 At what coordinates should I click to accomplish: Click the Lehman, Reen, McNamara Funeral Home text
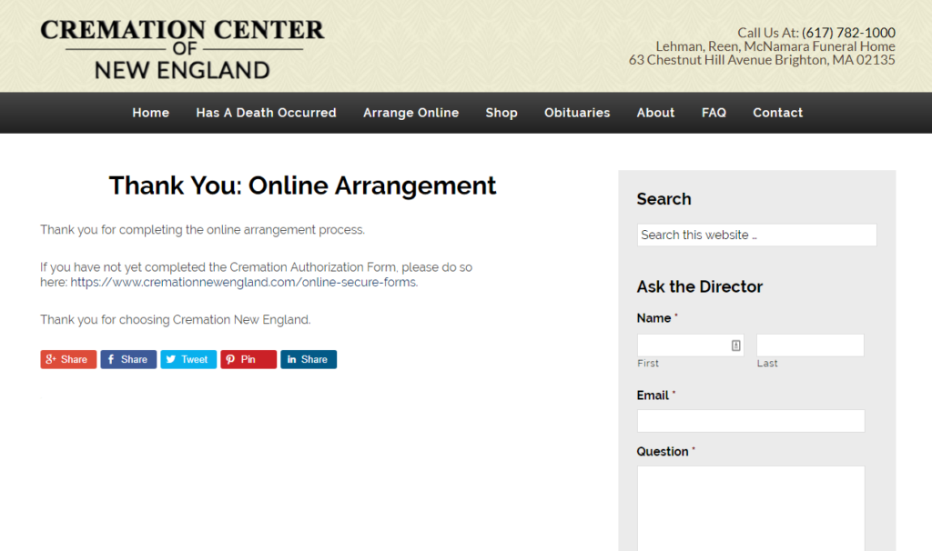775,46
